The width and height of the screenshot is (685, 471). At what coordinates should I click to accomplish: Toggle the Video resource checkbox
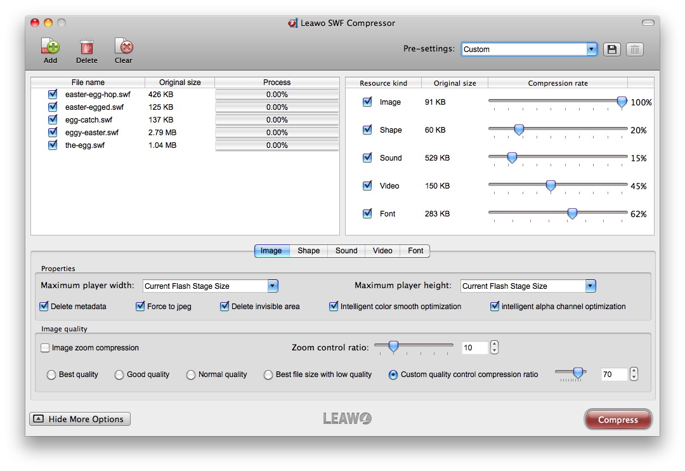[367, 186]
